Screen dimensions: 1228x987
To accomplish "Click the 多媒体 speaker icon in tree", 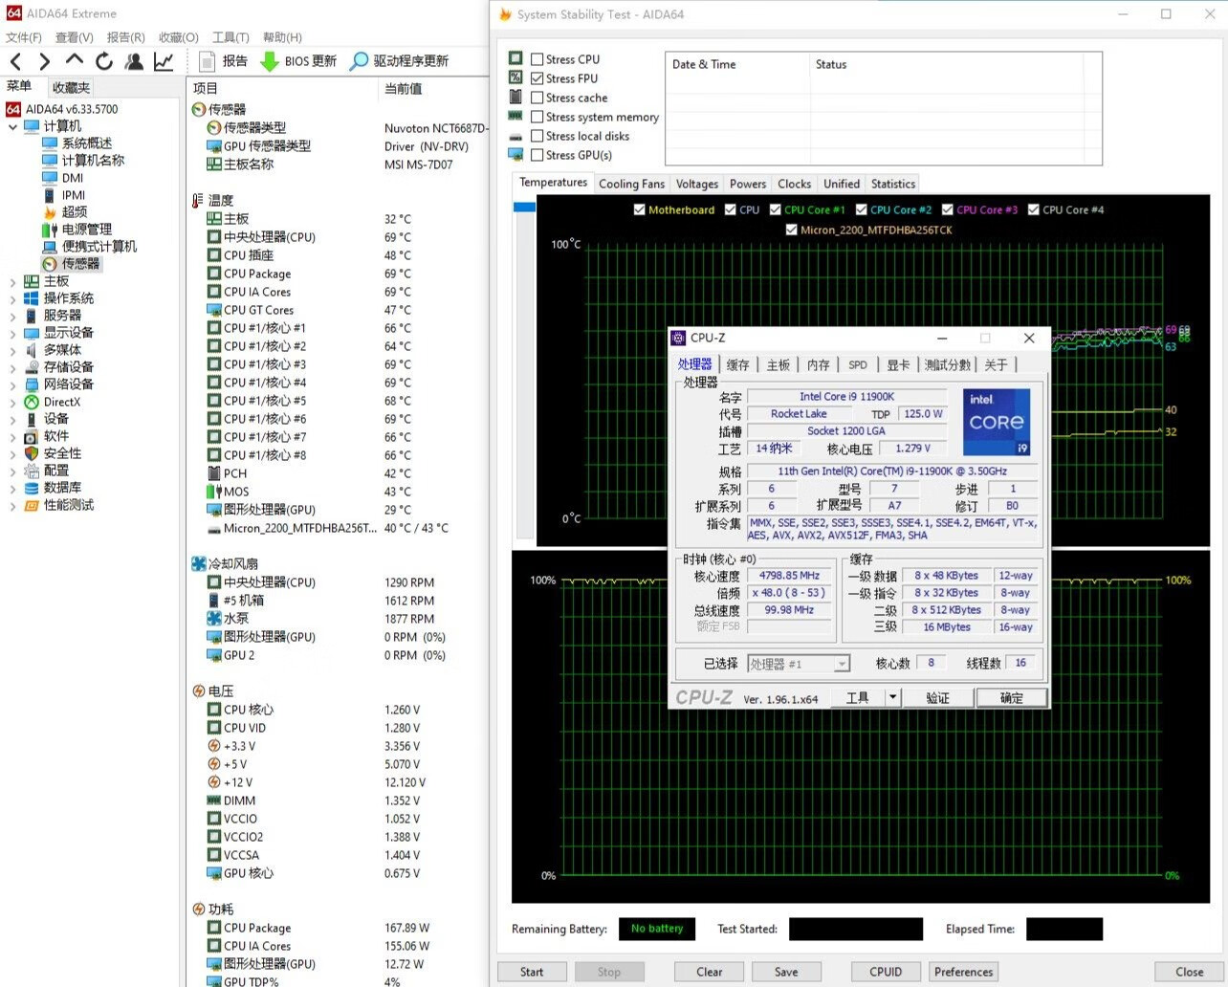I will (x=32, y=350).
